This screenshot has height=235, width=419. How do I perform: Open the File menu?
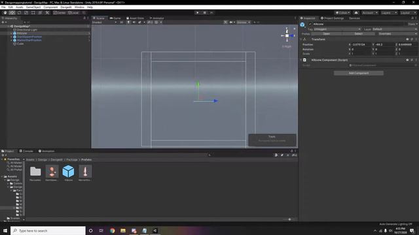(x=3, y=7)
